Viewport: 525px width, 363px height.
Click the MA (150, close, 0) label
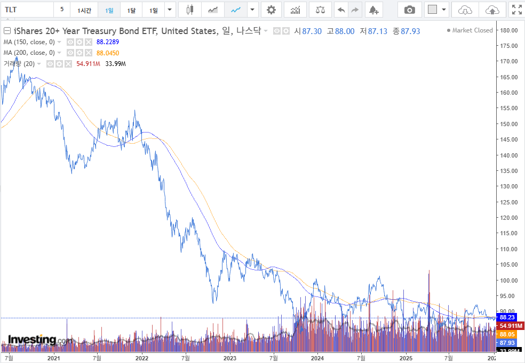click(29, 42)
